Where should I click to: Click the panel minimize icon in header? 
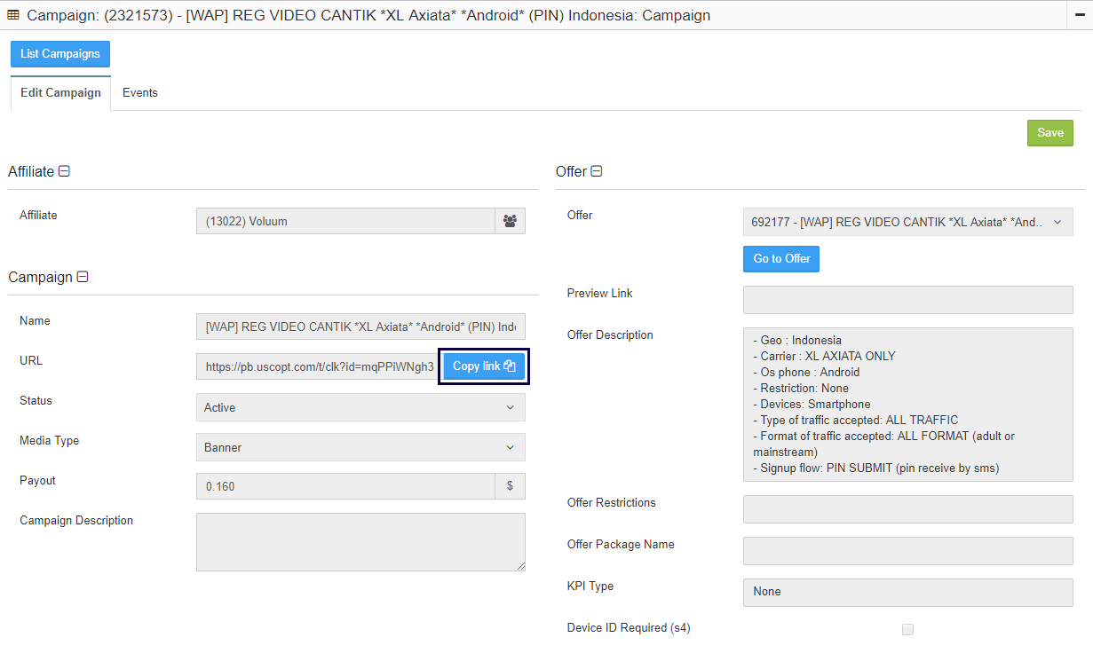tap(1080, 15)
